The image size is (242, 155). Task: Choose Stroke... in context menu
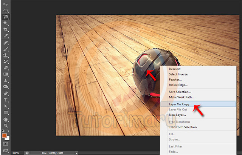(x=174, y=140)
